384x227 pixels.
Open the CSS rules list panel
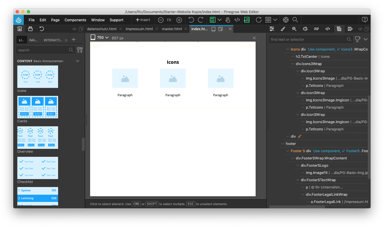point(316,29)
